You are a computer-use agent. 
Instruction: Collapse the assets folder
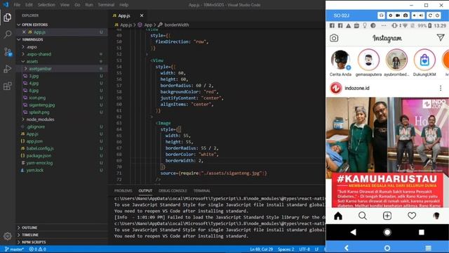(62, 61)
